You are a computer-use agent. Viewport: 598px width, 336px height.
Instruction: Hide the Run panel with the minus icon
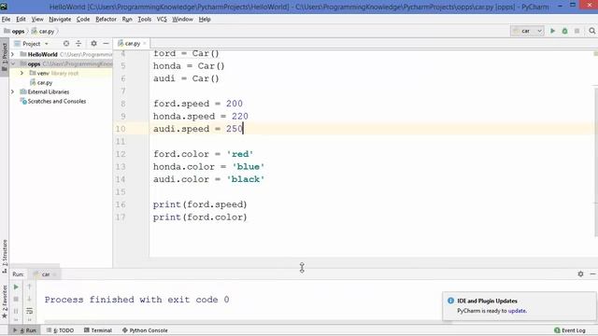(x=592, y=273)
